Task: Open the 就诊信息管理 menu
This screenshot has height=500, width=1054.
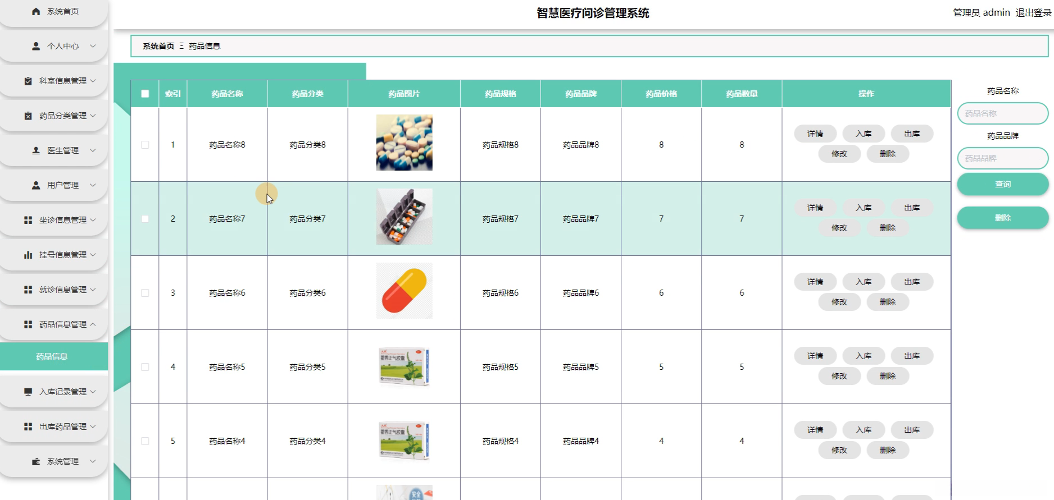Action: [x=54, y=290]
